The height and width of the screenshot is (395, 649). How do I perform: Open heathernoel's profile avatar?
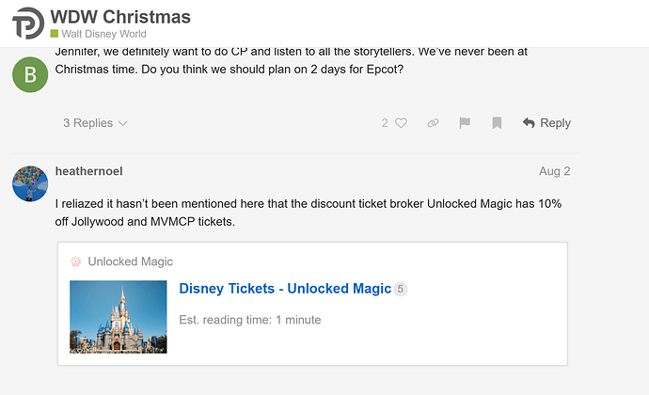(x=30, y=182)
